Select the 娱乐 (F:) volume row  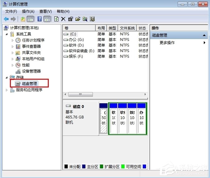105,56
